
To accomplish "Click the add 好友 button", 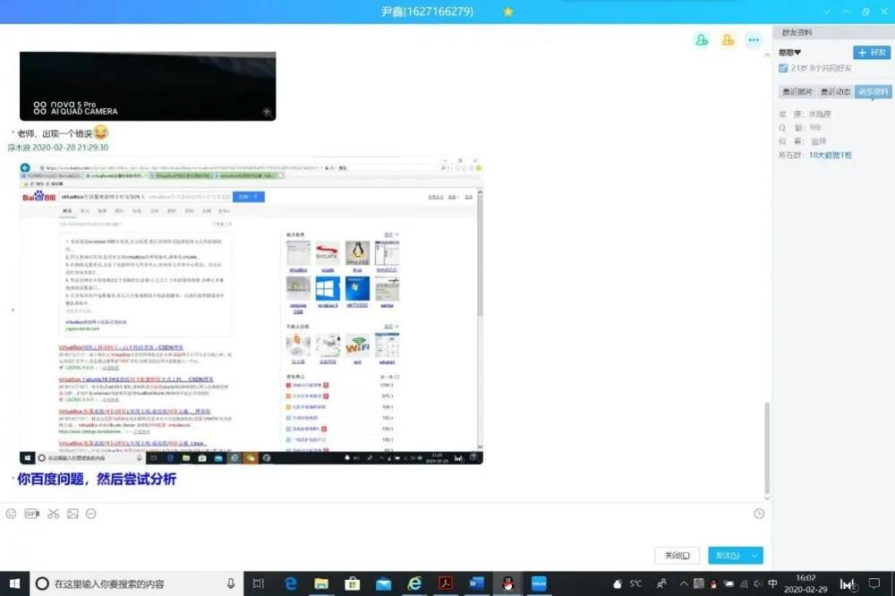I will 872,53.
